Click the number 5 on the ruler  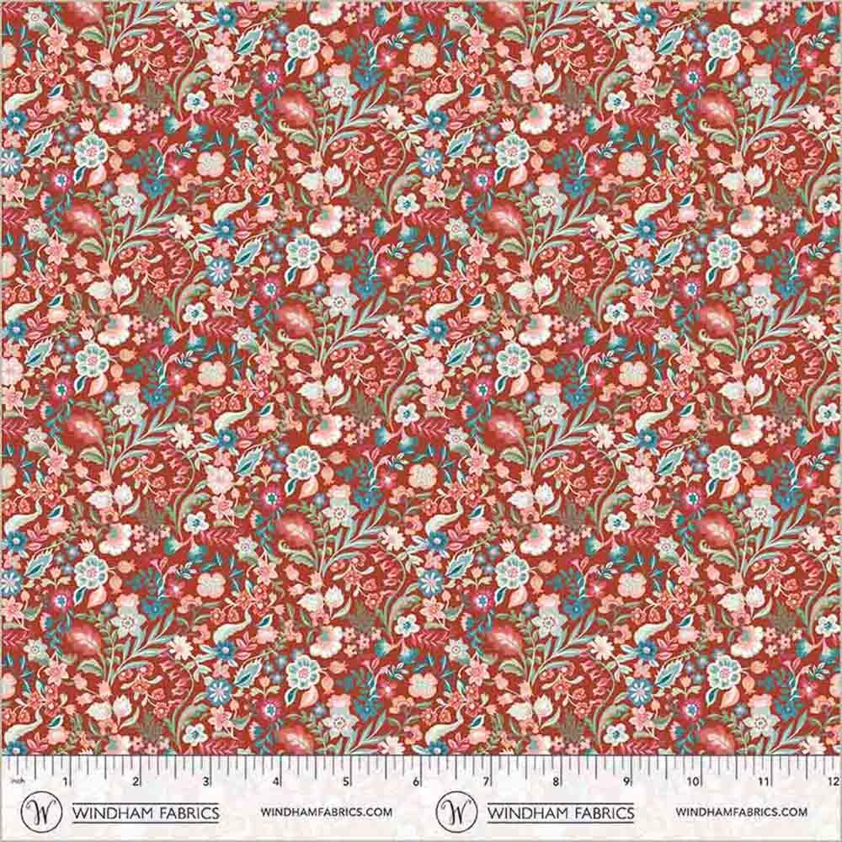(345, 781)
